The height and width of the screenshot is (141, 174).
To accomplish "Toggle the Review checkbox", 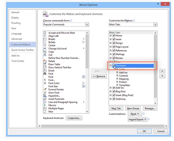I will coord(114,58).
